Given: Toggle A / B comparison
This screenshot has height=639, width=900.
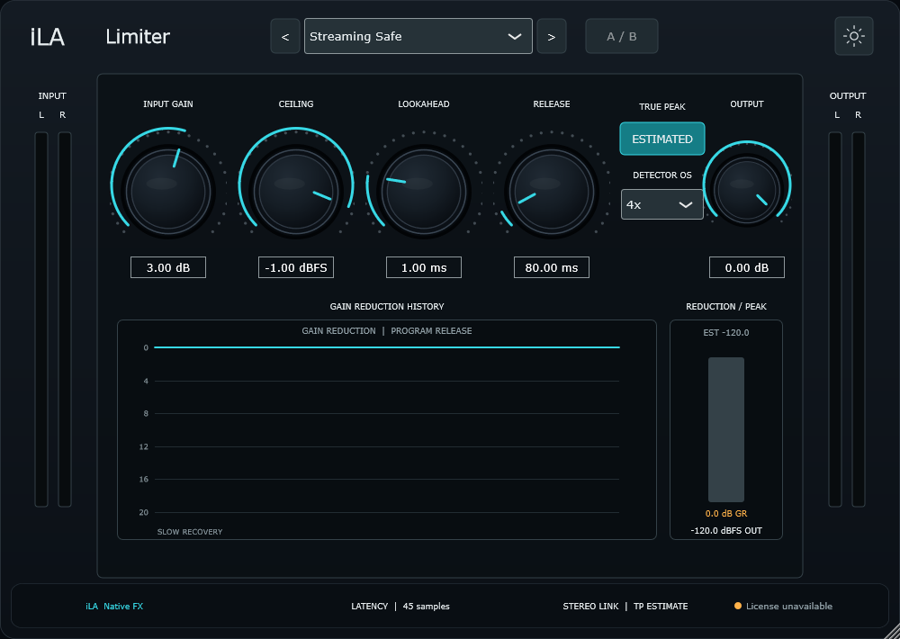Looking at the screenshot, I should [622, 36].
